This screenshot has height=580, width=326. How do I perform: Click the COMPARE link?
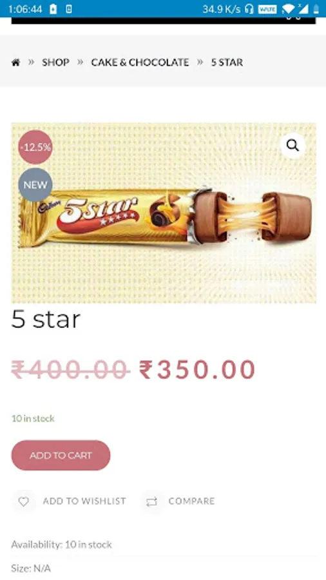[x=191, y=501]
